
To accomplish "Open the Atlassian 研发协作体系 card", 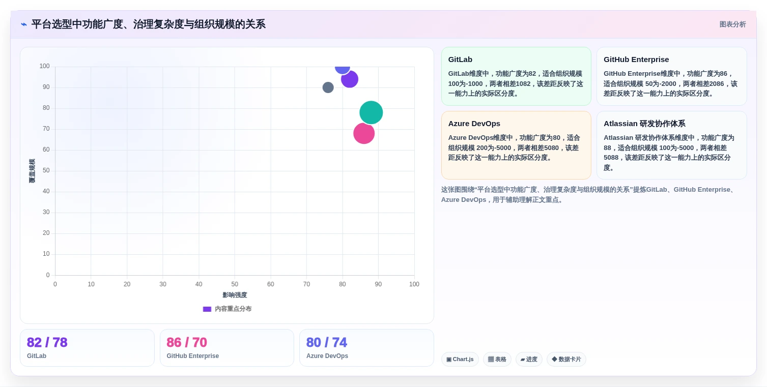I will [671, 145].
